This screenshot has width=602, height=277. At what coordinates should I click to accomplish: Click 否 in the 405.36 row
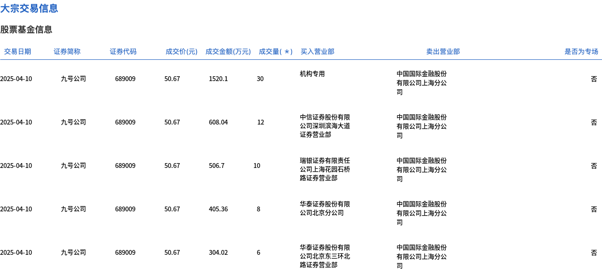pyautogui.click(x=594, y=209)
